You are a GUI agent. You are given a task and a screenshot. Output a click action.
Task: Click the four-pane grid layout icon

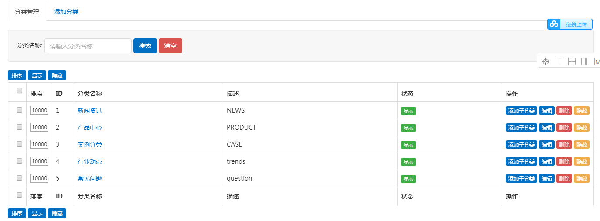coord(572,62)
